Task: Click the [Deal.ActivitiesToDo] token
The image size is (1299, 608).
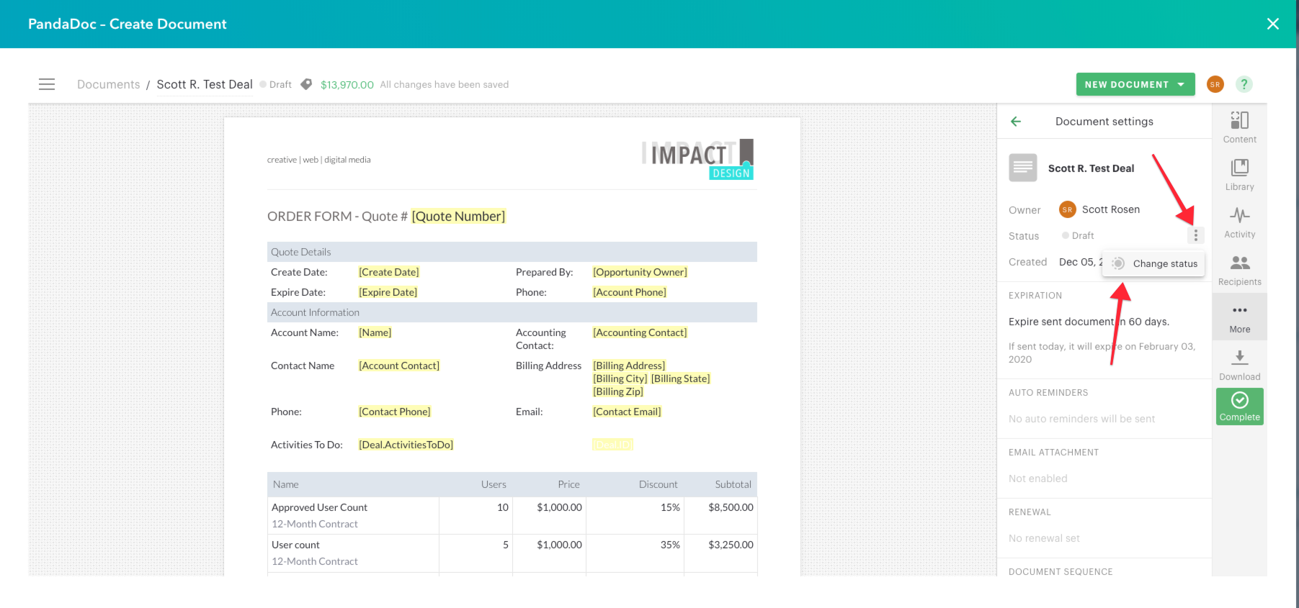Action: pyautogui.click(x=406, y=445)
